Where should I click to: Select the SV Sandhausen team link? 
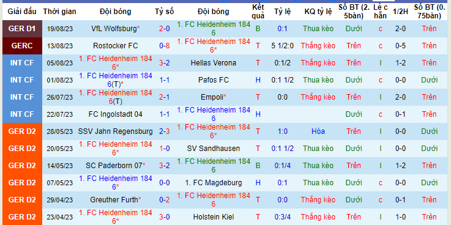[x=214, y=149]
